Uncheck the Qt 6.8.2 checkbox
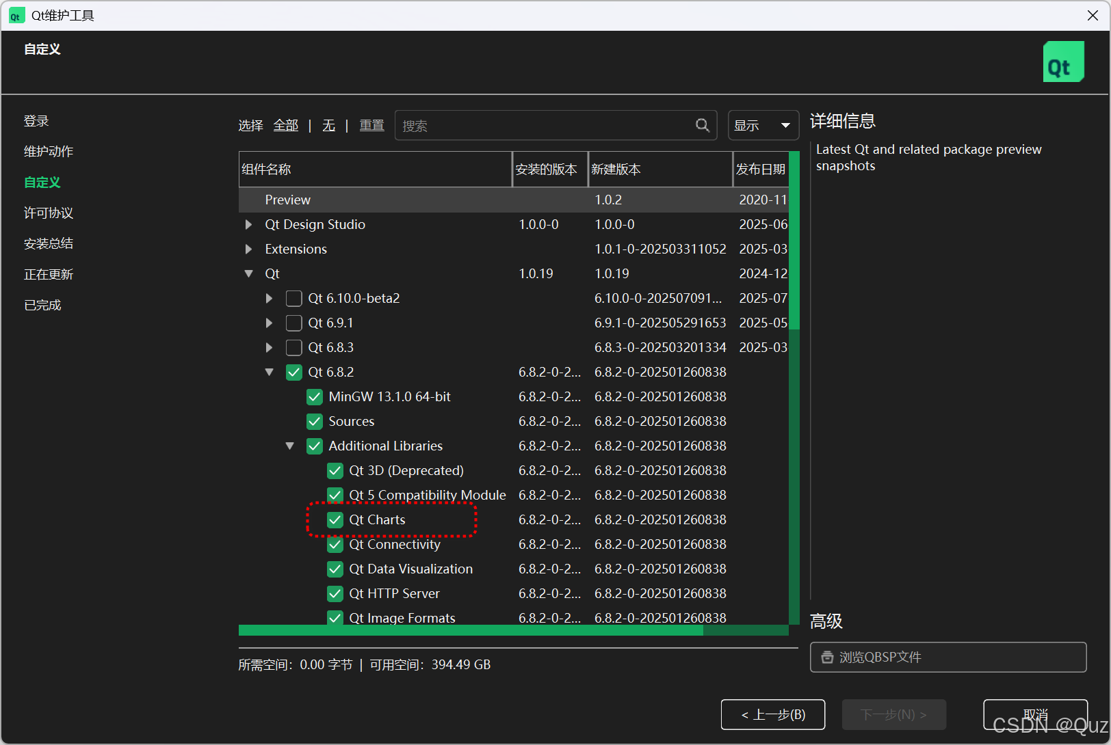 coord(294,372)
